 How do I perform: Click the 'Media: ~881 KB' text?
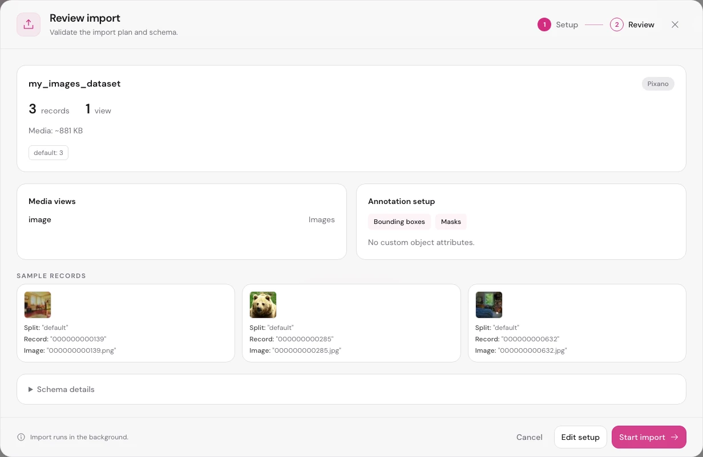[x=56, y=130]
